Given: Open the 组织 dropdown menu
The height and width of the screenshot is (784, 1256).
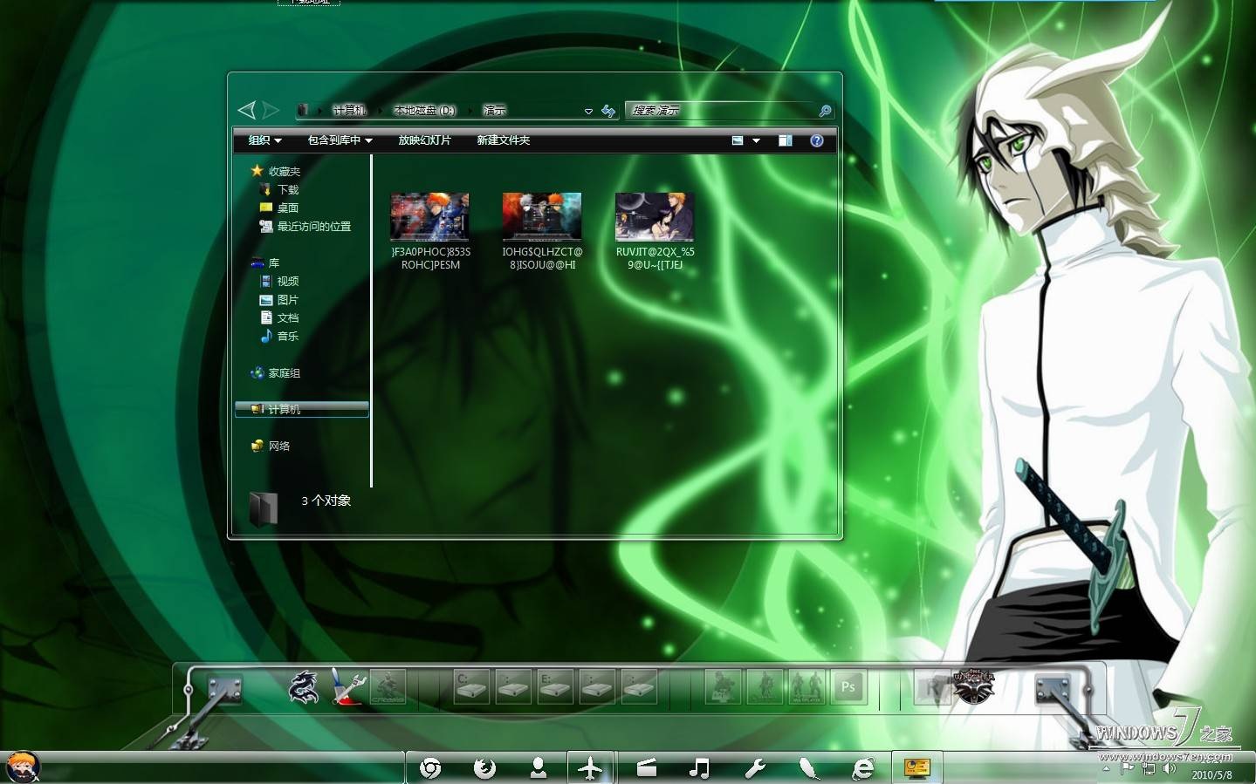Looking at the screenshot, I should coord(264,140).
